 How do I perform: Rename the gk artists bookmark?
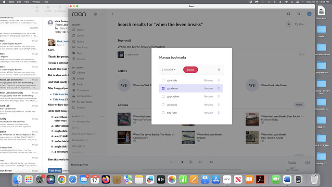point(208,80)
